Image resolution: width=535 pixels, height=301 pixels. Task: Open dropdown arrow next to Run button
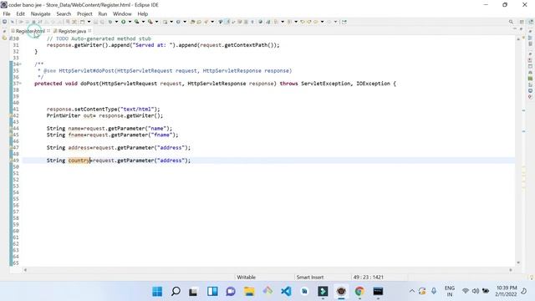[x=130, y=22]
